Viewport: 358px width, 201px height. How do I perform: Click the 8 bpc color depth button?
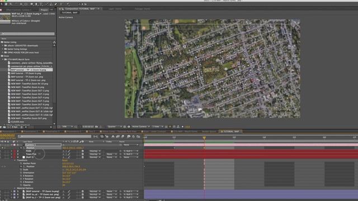[15, 127]
